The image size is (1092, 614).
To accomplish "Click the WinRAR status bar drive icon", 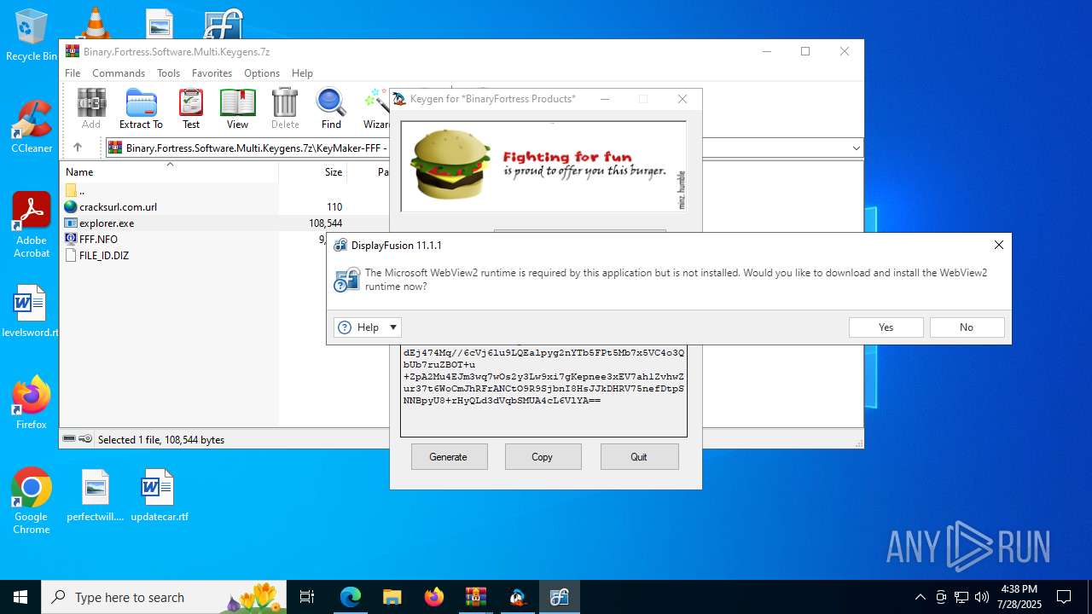I will (69, 439).
